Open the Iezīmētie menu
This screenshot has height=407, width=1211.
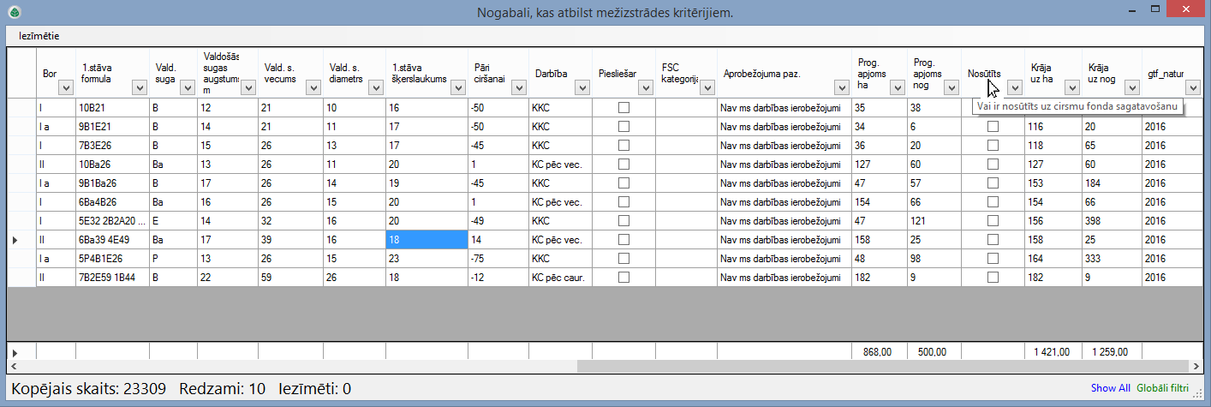point(39,37)
